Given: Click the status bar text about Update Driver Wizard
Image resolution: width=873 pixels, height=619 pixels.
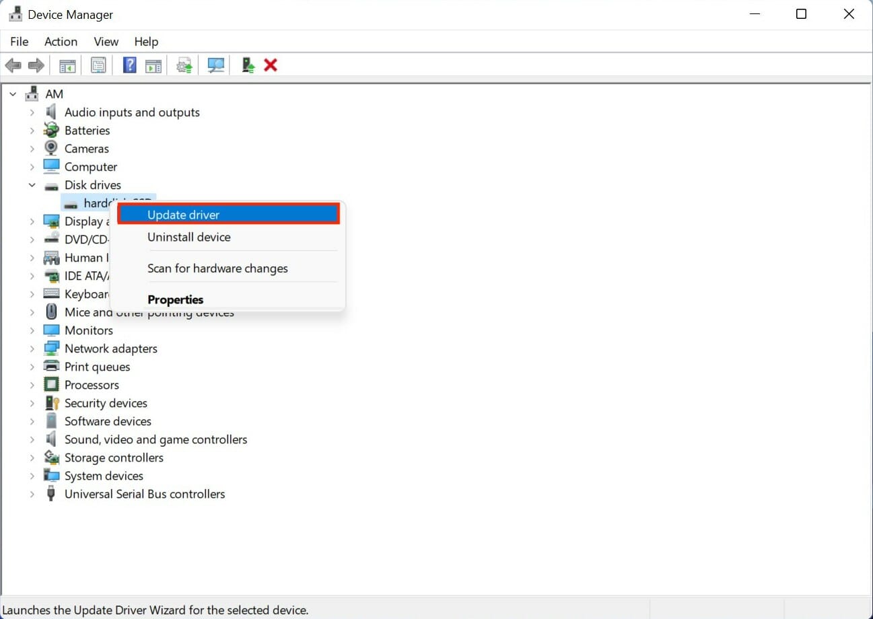Looking at the screenshot, I should click(x=156, y=610).
